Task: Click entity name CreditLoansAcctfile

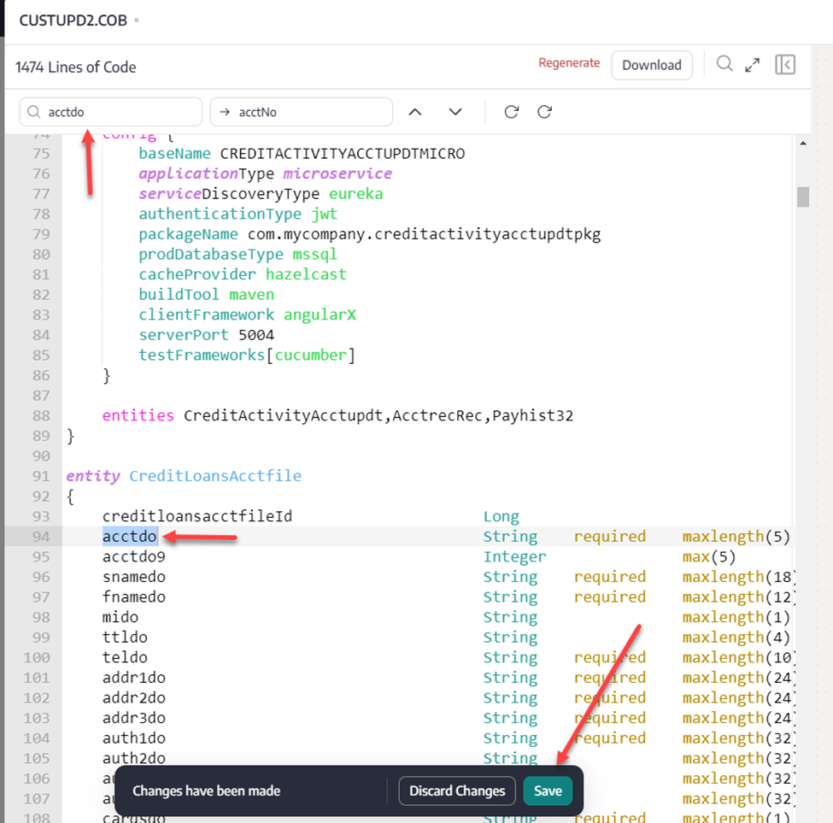Action: click(215, 476)
